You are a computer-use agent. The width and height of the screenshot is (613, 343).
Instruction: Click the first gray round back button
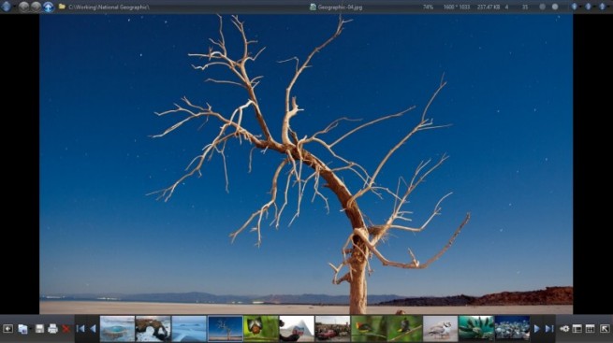tap(23, 7)
